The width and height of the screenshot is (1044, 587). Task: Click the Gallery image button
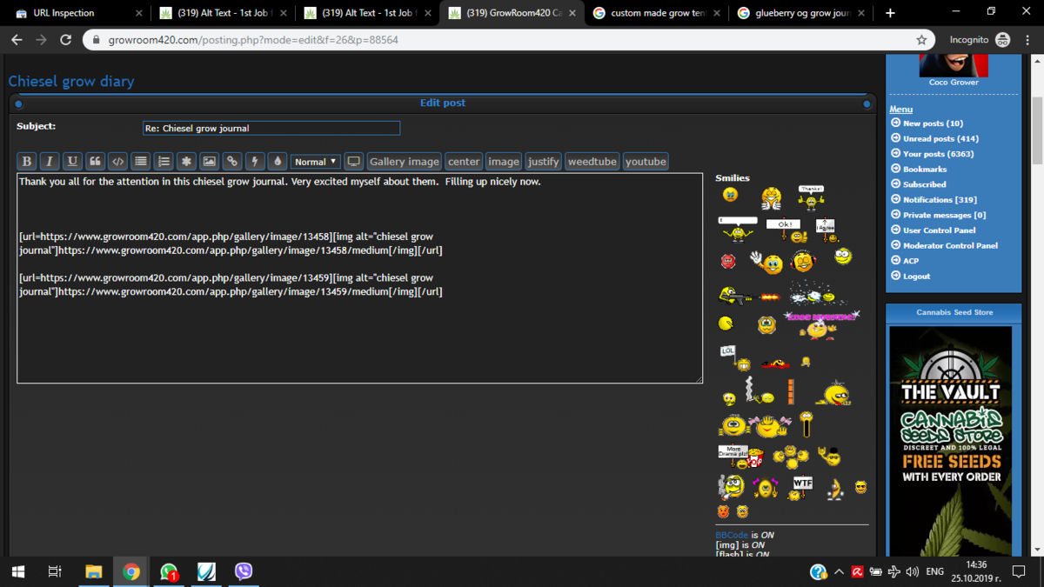404,162
